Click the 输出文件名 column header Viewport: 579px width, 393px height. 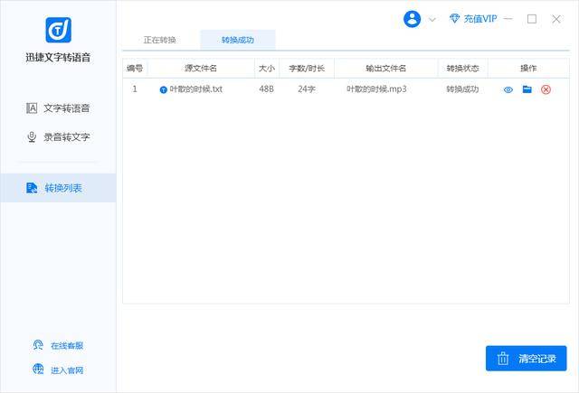click(x=386, y=68)
